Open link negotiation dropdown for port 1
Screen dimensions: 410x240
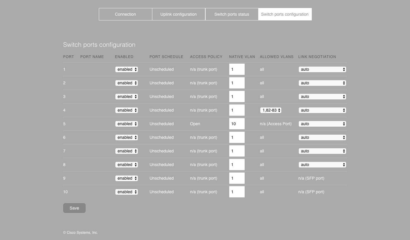click(x=322, y=70)
